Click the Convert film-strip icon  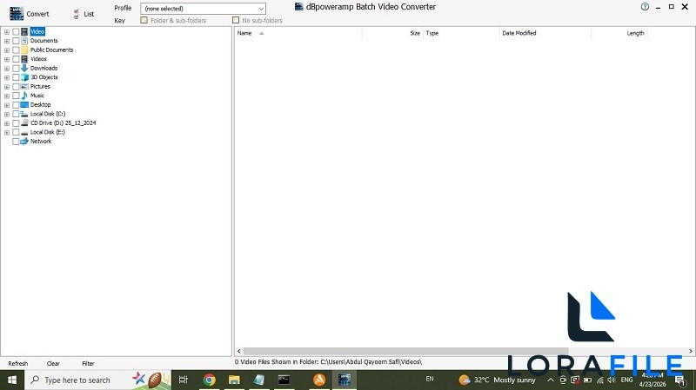coord(17,14)
